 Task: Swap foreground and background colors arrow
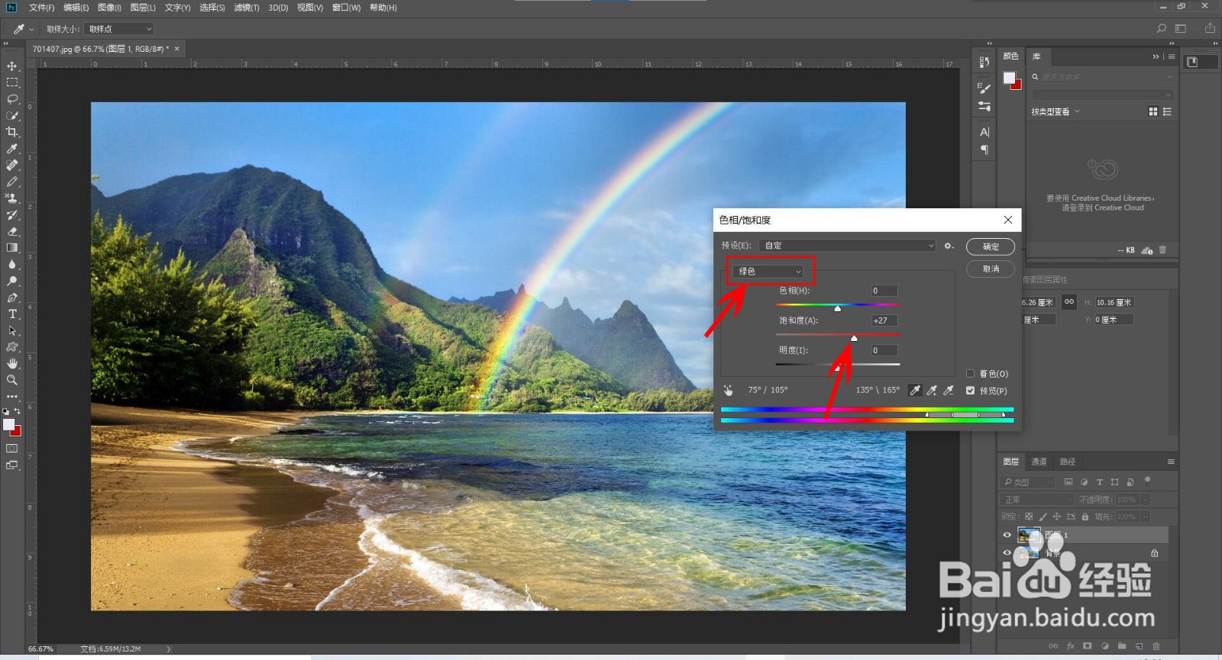tap(18, 411)
